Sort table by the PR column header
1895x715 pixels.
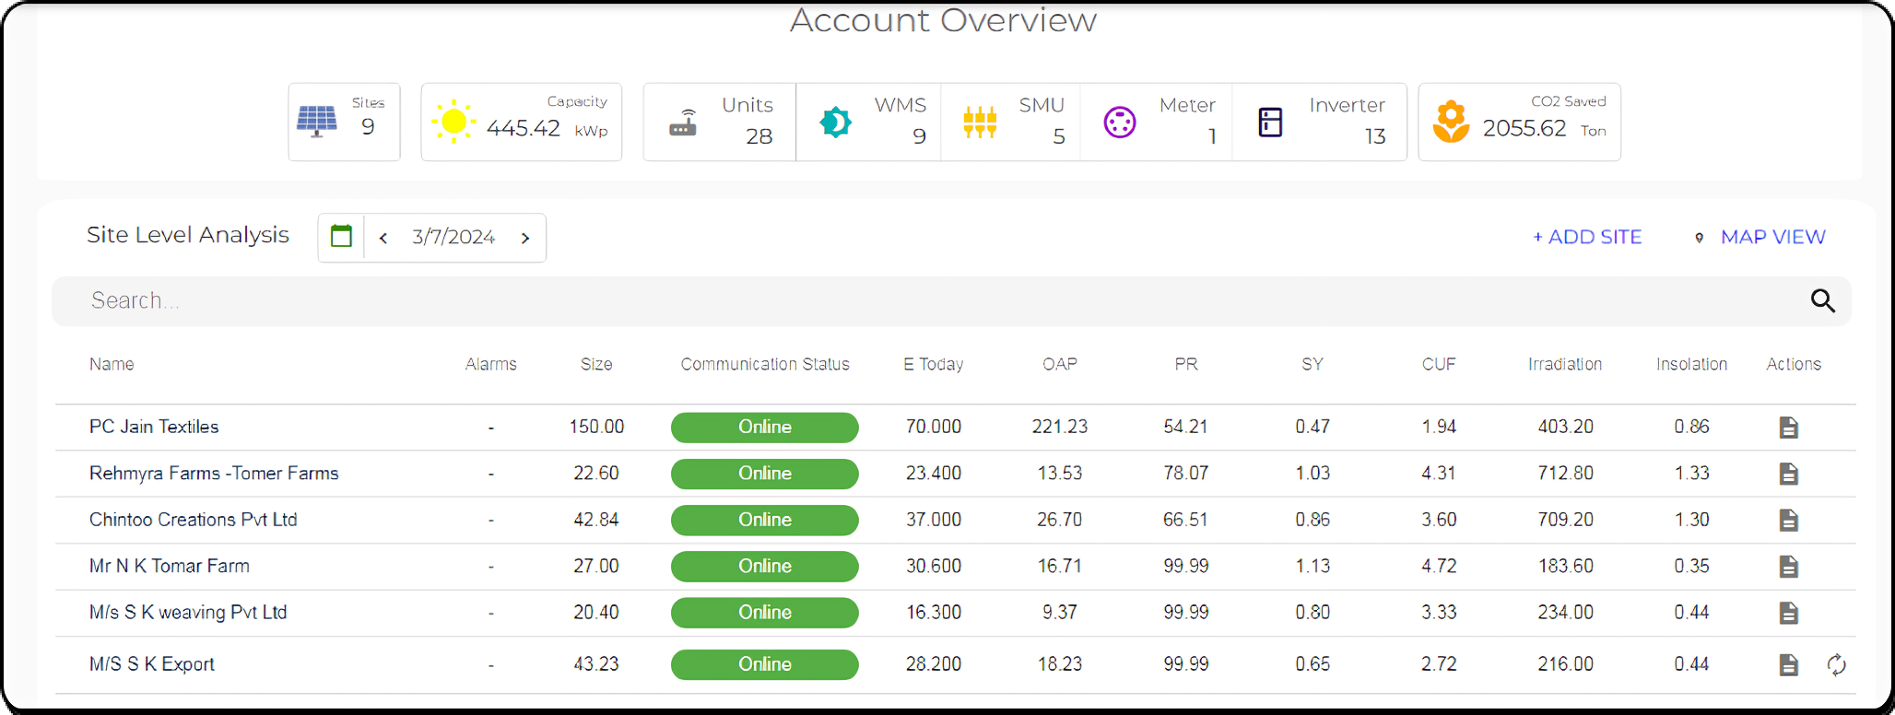(x=1185, y=365)
